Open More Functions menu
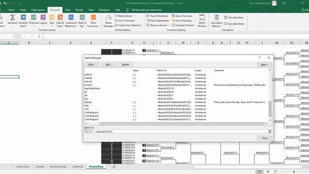Image resolution: width=309 pixels, height=174 pixels. pos(93,20)
